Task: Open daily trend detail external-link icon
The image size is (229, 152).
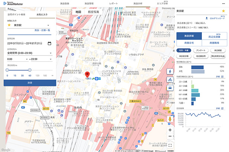Action: click(x=222, y=108)
